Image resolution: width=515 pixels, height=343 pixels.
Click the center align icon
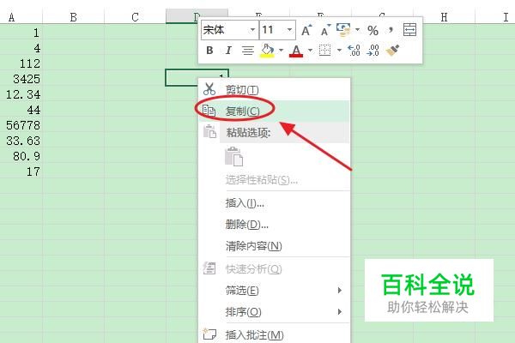coord(248,51)
